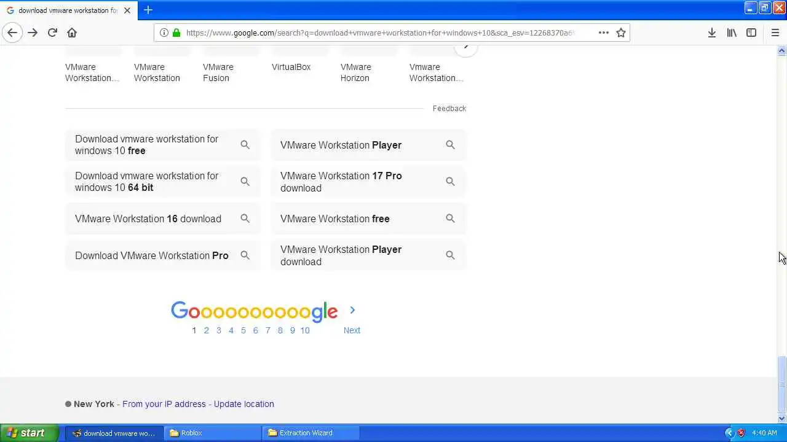The image size is (787, 442).
Task: Click magnifier icon beside VMware Workstation free
Action: pos(450,219)
